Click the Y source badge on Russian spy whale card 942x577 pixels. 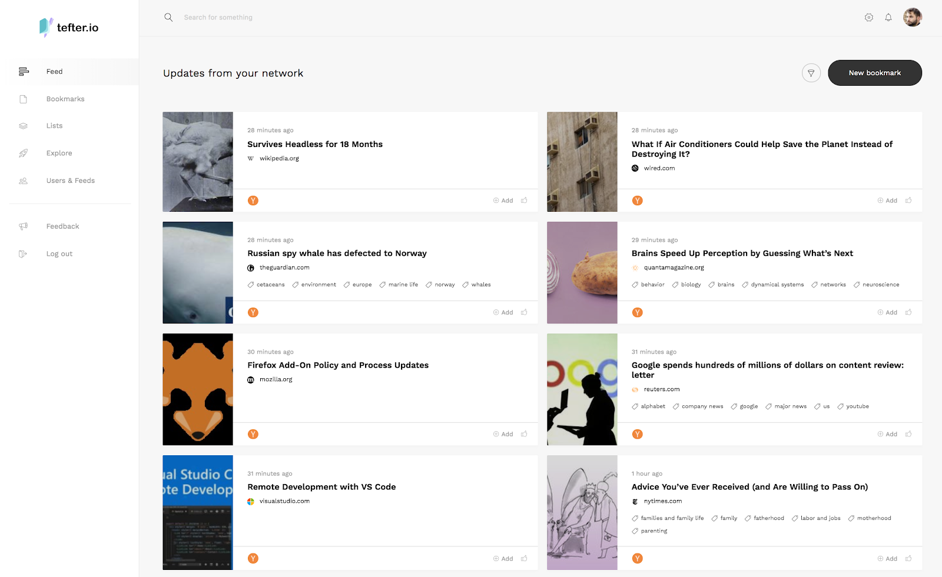(x=253, y=312)
